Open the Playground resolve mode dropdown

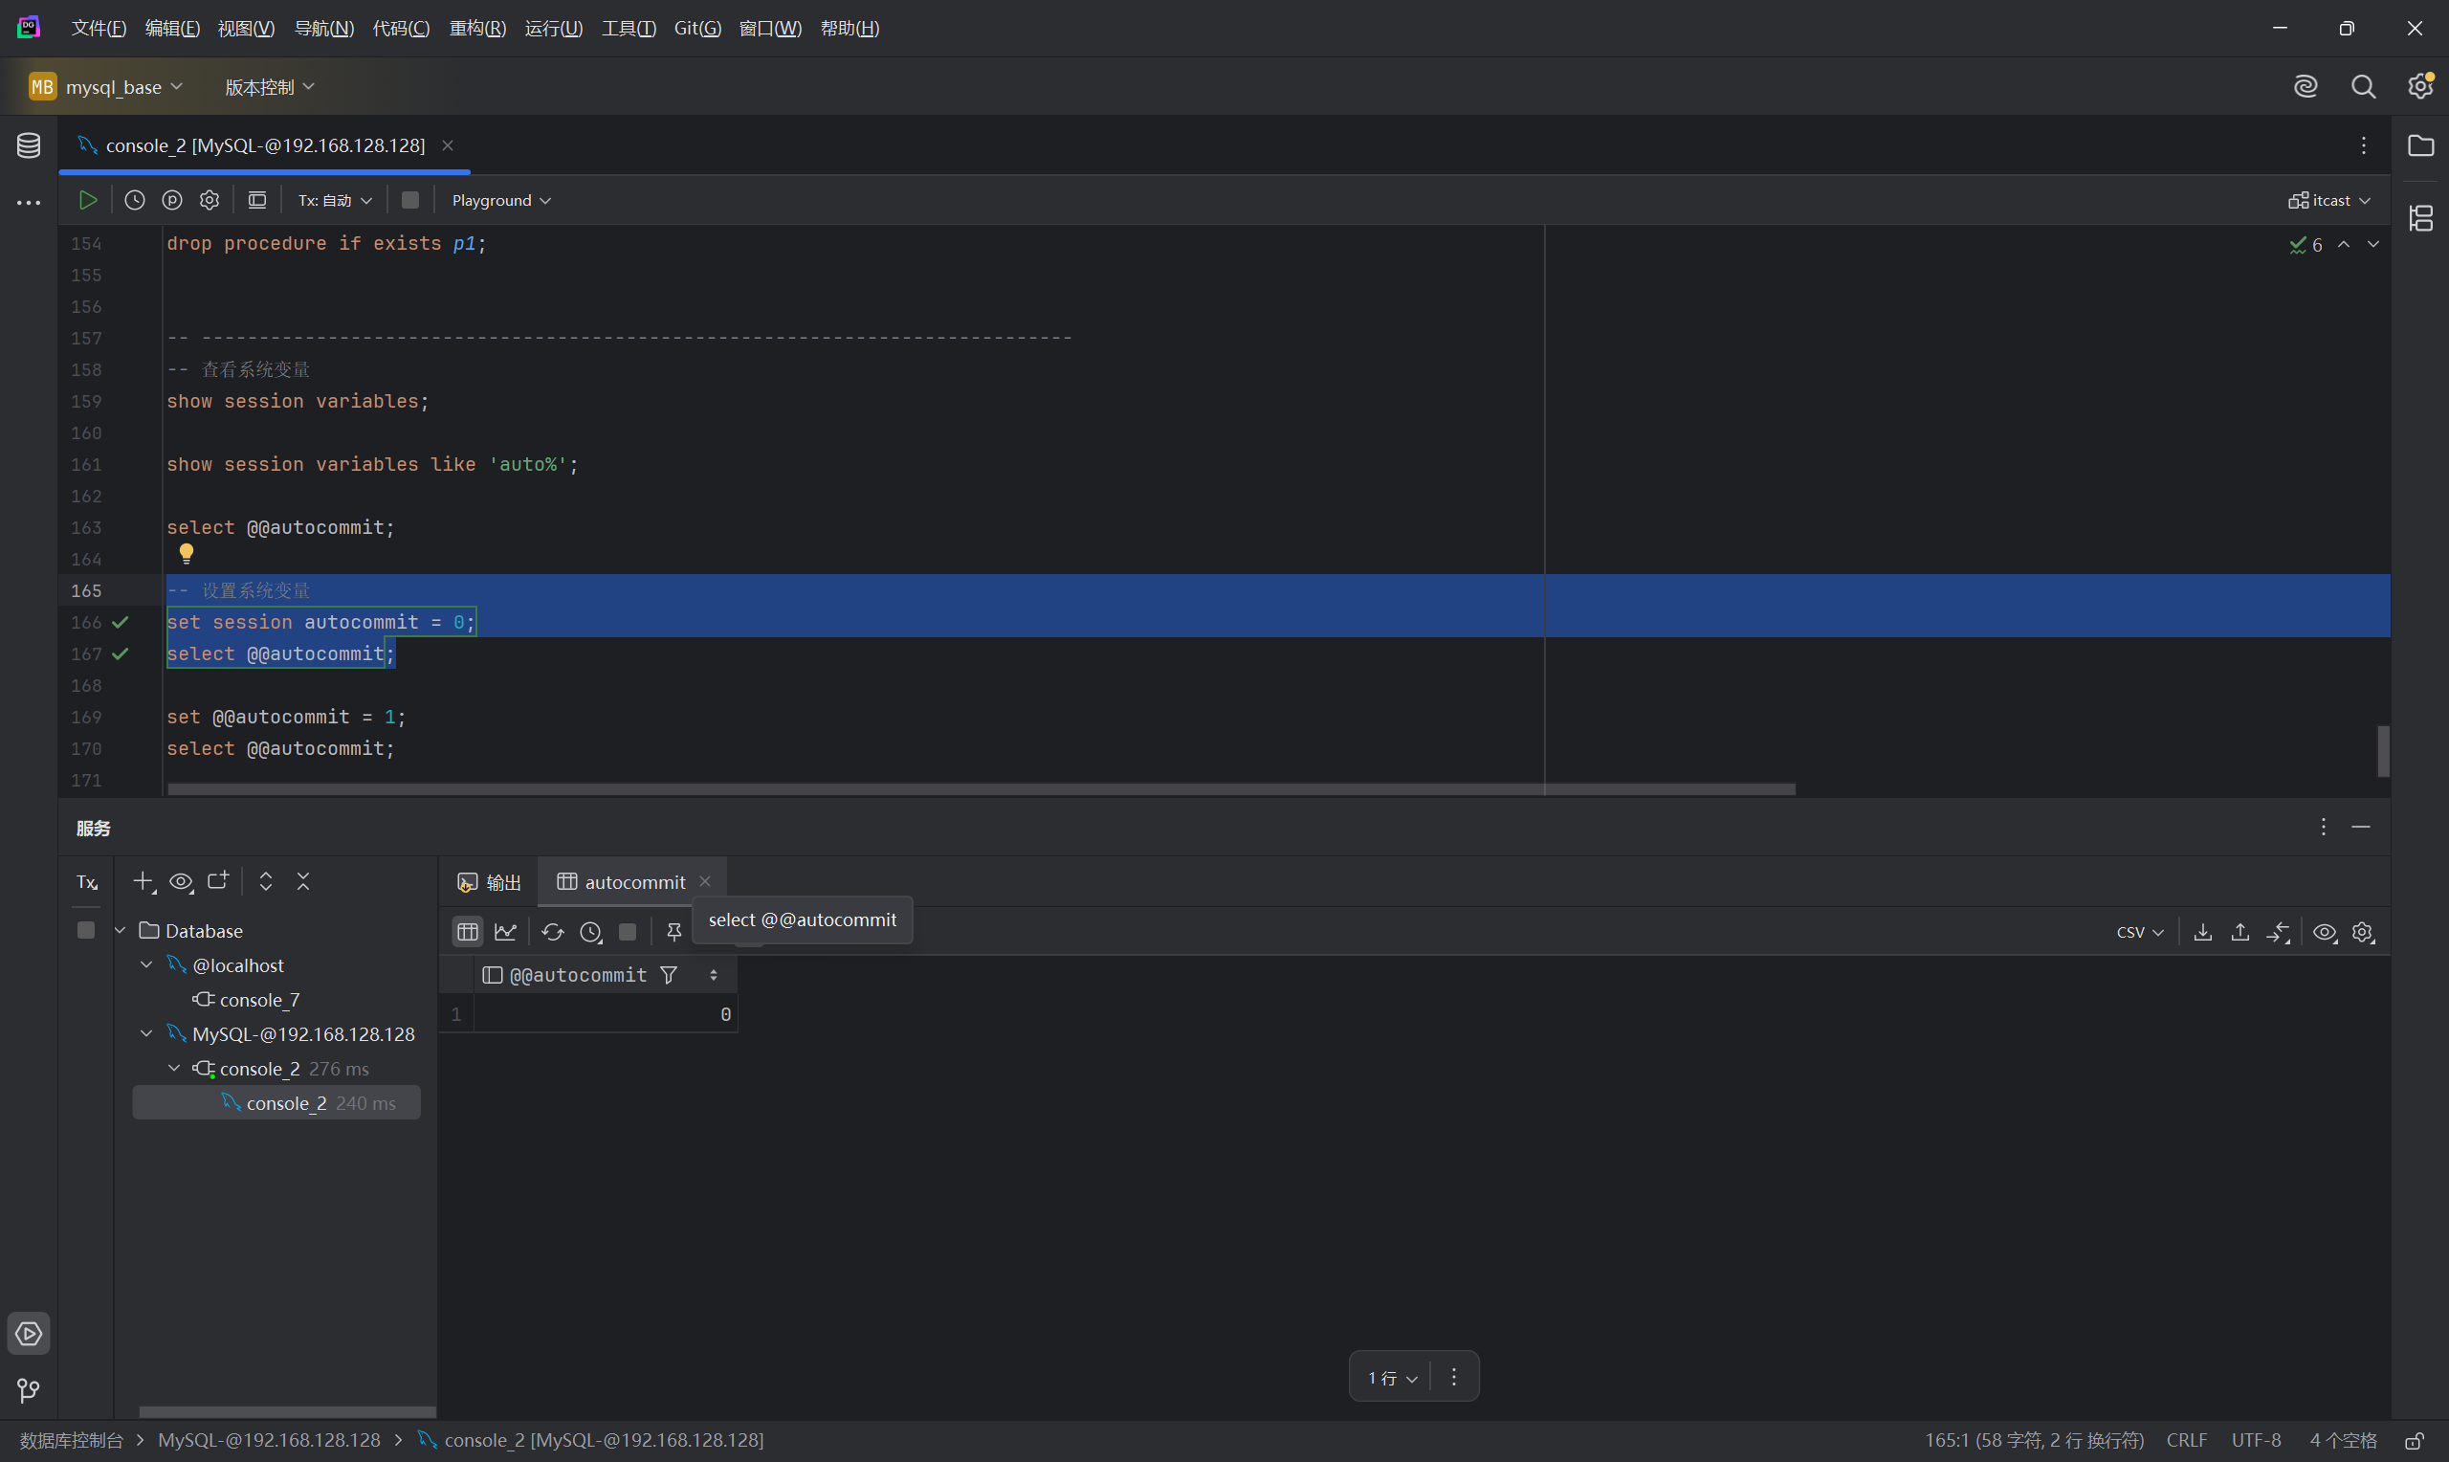pos(500,200)
